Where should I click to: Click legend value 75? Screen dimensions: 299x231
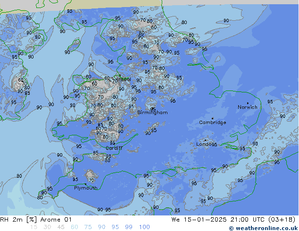88,227
